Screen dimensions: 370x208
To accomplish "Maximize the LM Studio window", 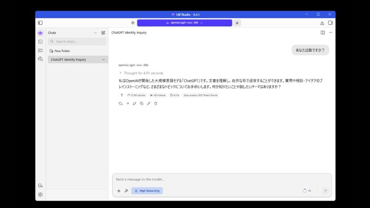I will coord(318,14).
